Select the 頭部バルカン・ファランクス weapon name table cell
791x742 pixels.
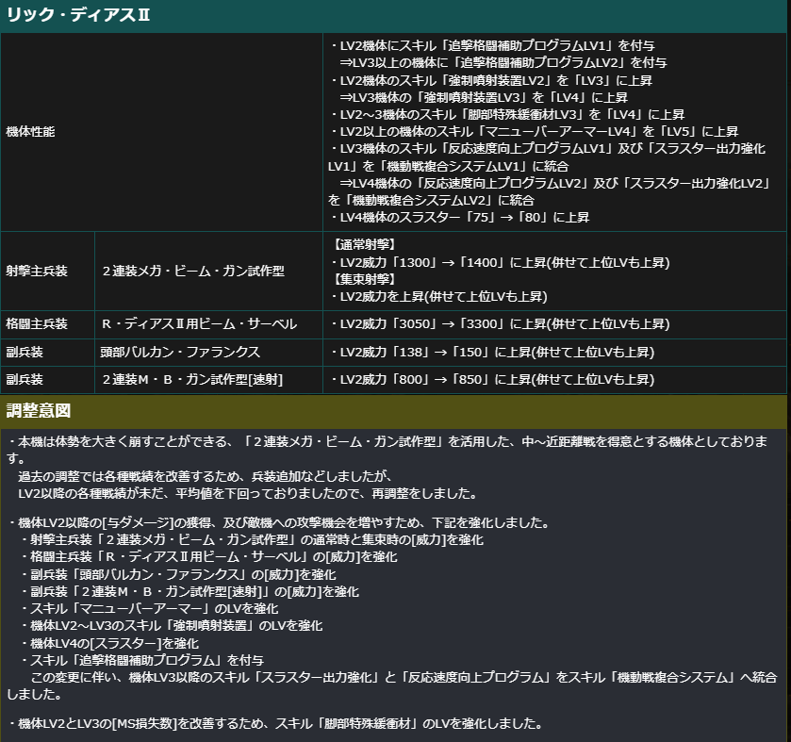(x=180, y=352)
